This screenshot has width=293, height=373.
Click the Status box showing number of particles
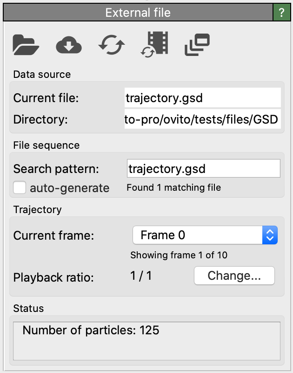click(146, 340)
